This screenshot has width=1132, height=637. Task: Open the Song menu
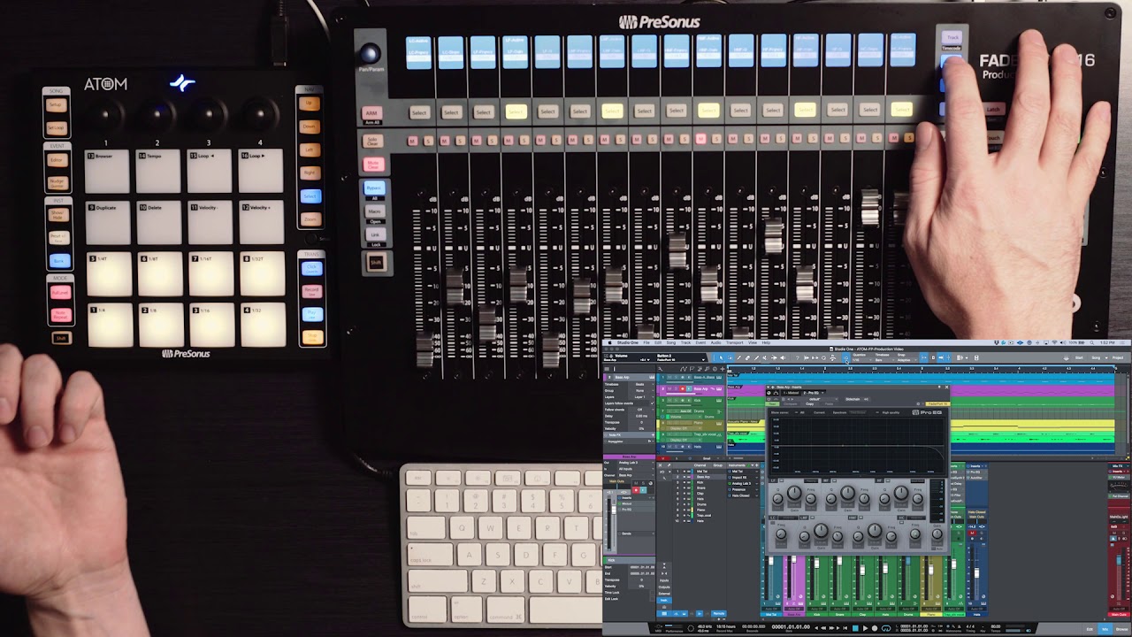[x=671, y=343]
